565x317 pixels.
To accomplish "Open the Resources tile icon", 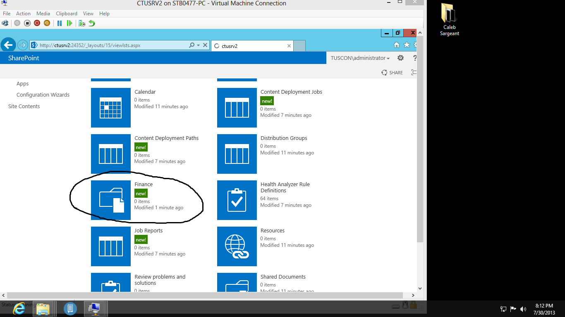I will pyautogui.click(x=237, y=246).
